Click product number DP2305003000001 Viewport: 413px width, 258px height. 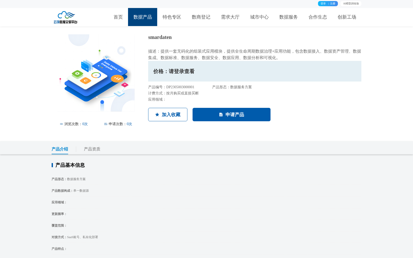[180, 87]
